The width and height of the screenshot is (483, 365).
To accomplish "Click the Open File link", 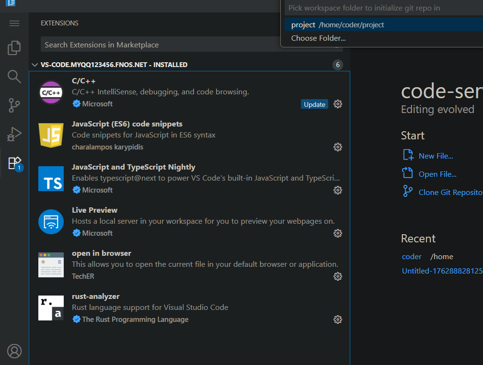I will point(437,174).
